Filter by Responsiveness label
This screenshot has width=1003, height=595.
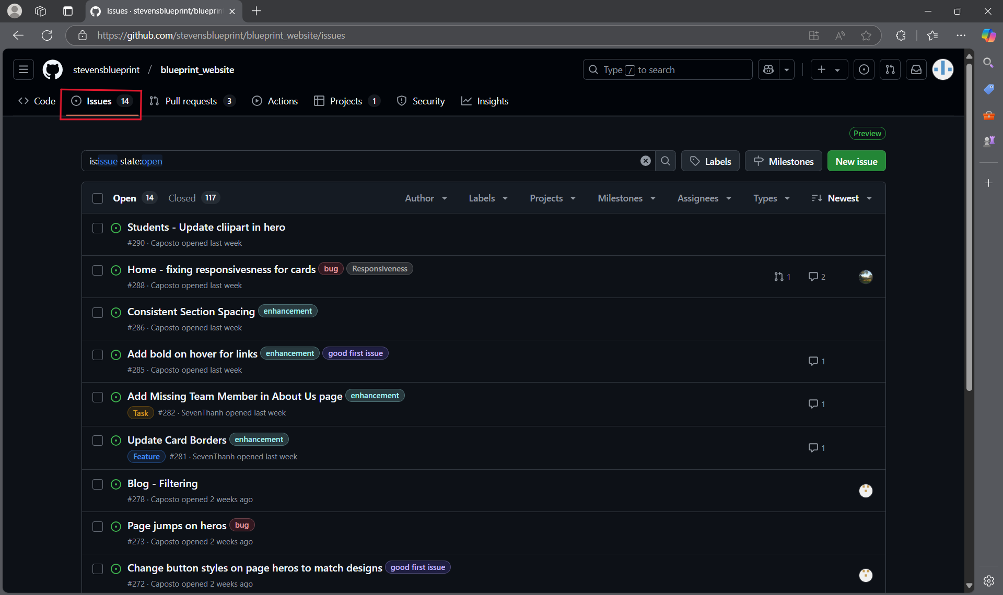pyautogui.click(x=379, y=269)
